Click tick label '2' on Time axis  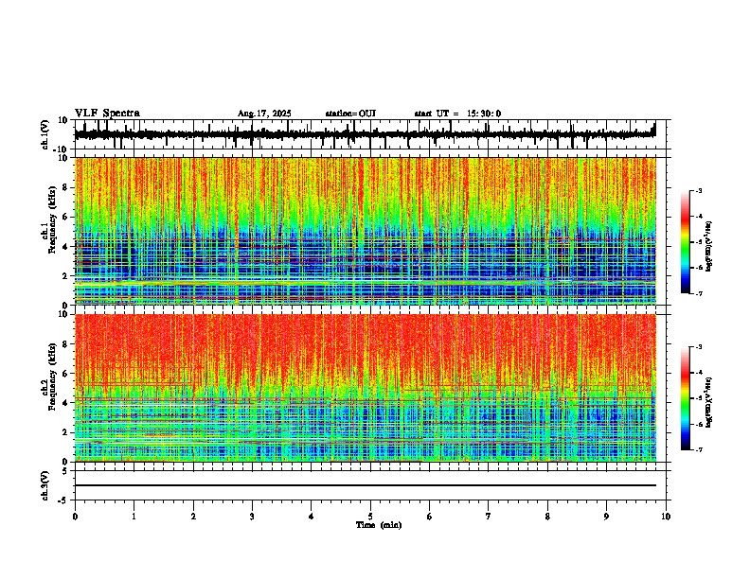(193, 517)
